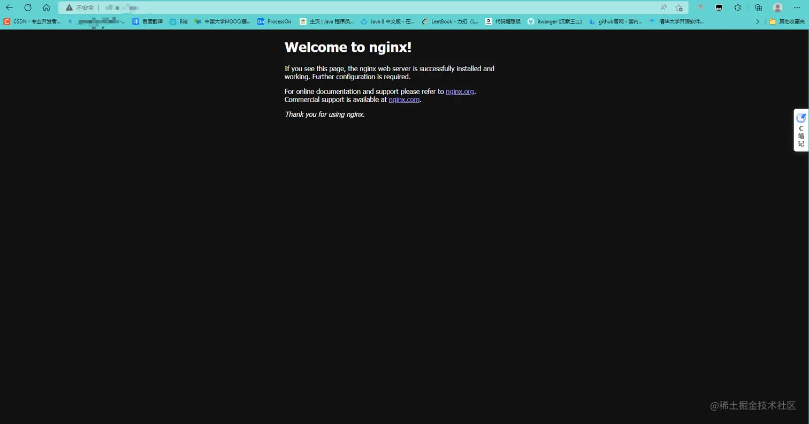
Task: Open the ProcessOn bookmark
Action: click(274, 21)
